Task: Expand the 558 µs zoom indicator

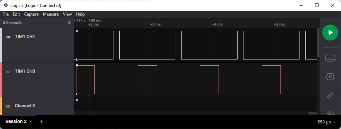Action: pos(326,122)
